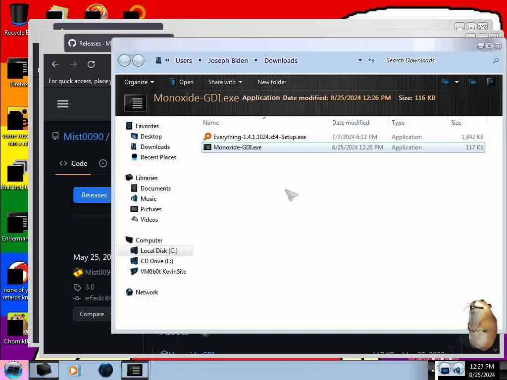Toggle the preview pane icon
507x380 pixels.
(x=473, y=82)
